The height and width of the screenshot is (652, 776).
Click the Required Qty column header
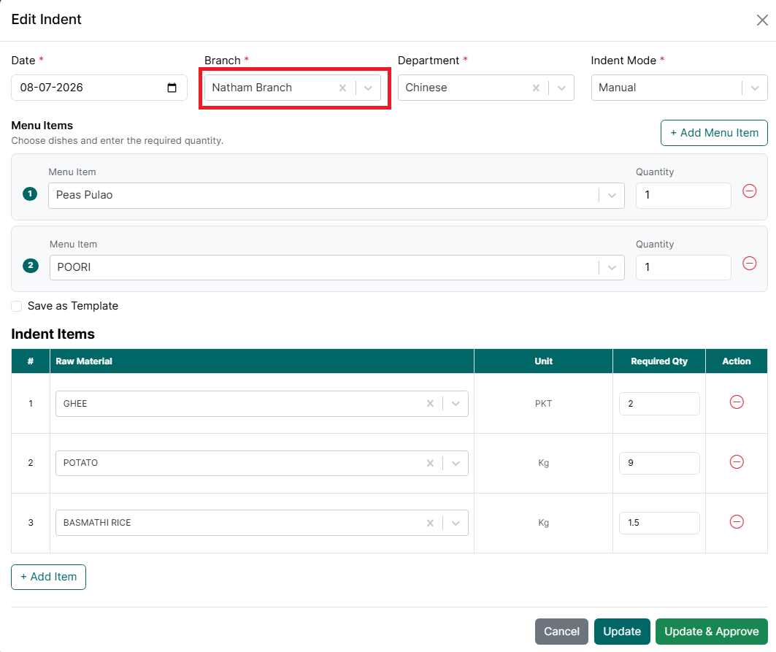tap(659, 361)
